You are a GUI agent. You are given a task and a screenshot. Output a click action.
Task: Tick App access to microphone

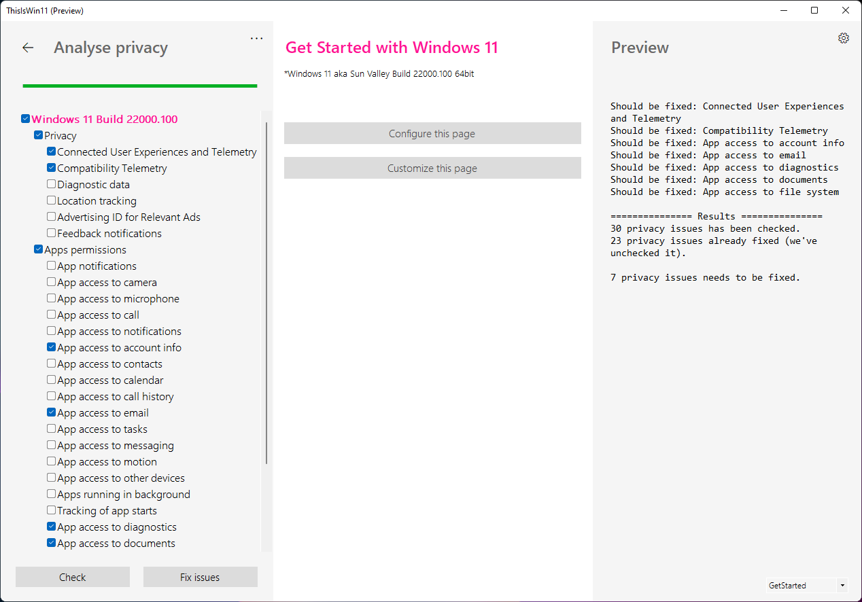tap(52, 298)
